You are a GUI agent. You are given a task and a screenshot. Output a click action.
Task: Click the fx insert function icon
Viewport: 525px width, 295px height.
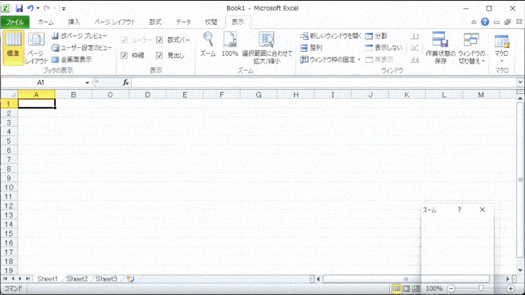(x=125, y=83)
